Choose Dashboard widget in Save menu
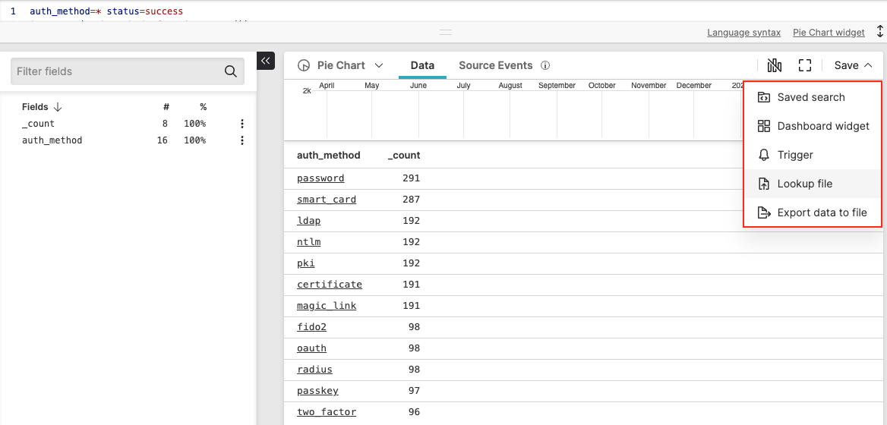The image size is (887, 425). coord(822,126)
